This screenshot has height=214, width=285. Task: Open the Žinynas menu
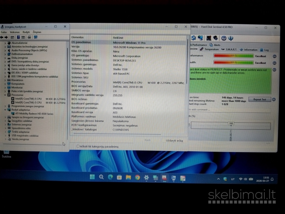click(37, 32)
